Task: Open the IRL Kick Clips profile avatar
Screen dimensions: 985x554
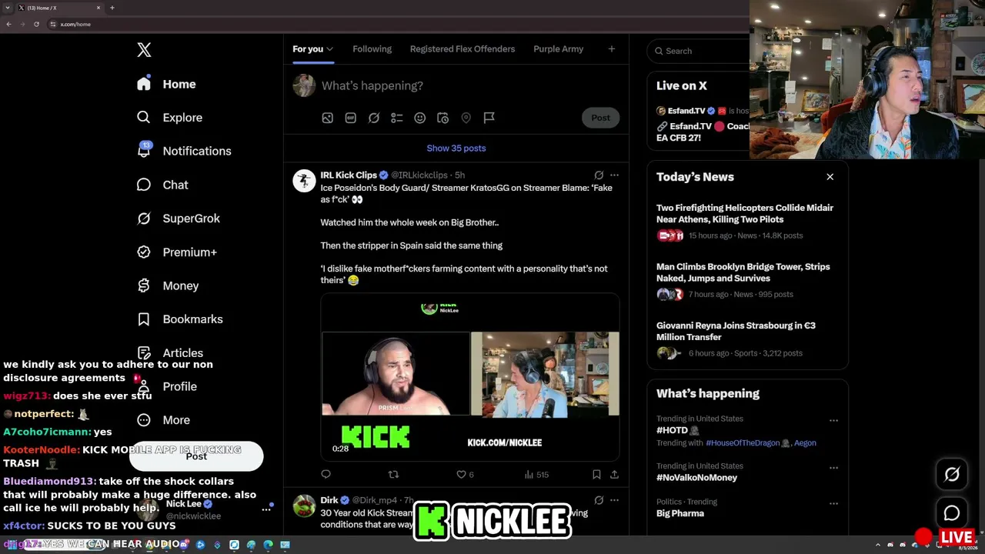Action: (304, 180)
